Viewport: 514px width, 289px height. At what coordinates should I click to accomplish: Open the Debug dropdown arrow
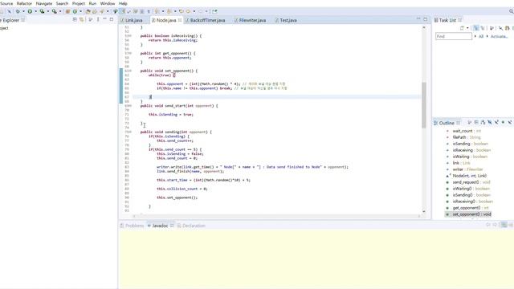(23, 11)
